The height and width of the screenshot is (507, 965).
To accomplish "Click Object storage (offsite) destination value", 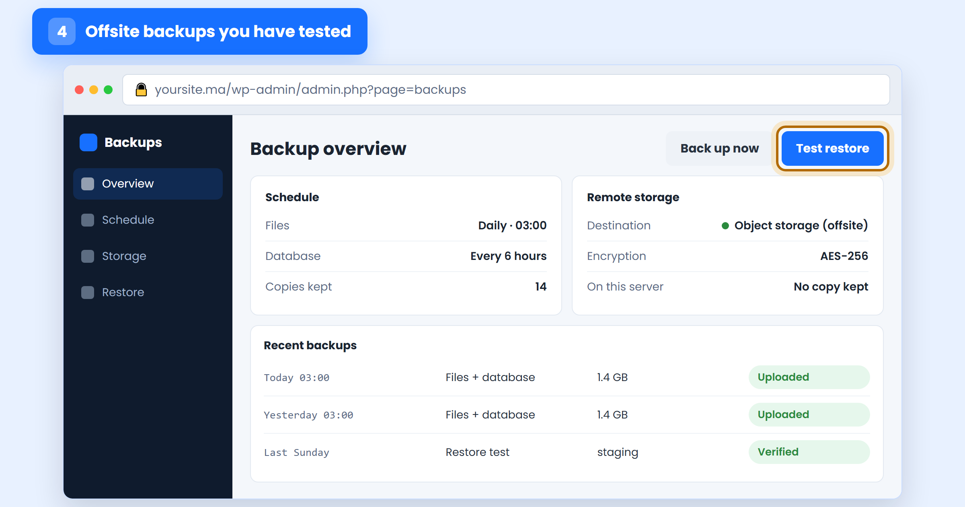I will [x=801, y=225].
